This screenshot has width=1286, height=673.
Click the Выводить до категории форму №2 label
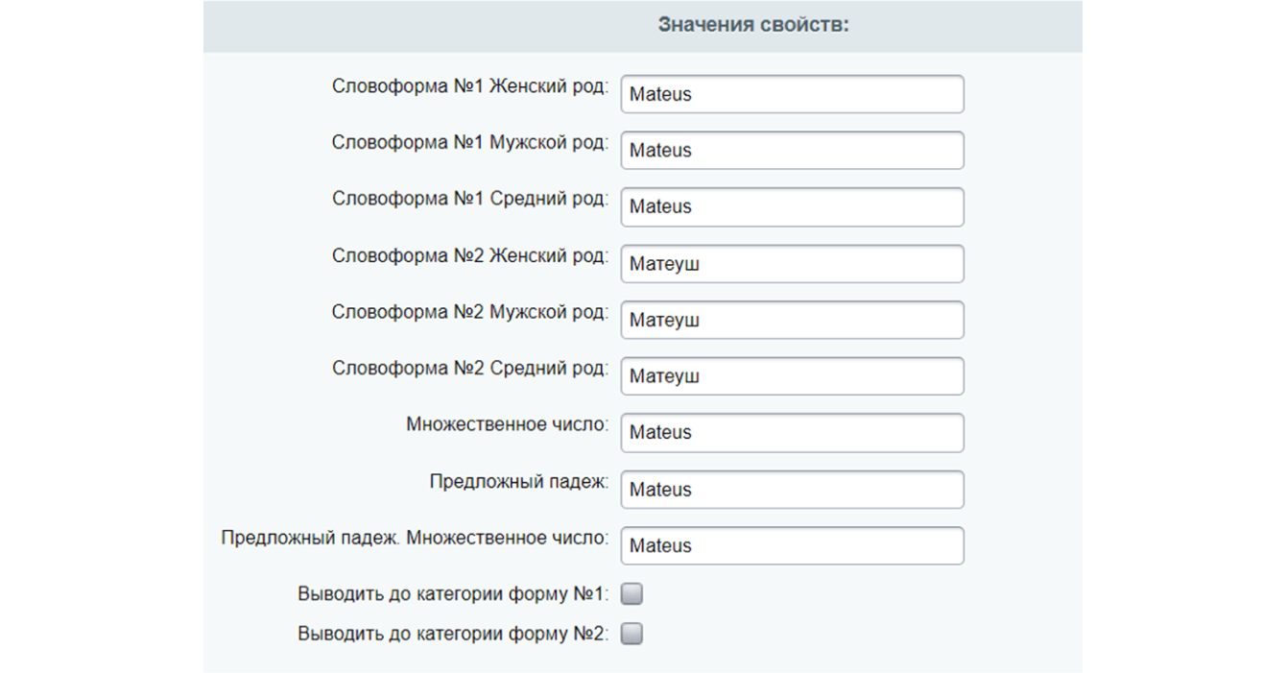tap(453, 635)
